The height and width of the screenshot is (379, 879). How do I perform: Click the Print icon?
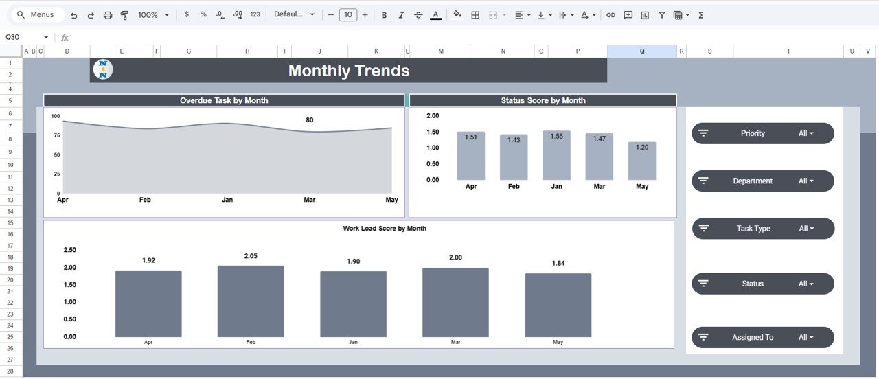click(x=108, y=15)
